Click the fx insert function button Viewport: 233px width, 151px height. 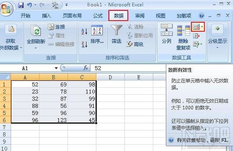(86, 68)
